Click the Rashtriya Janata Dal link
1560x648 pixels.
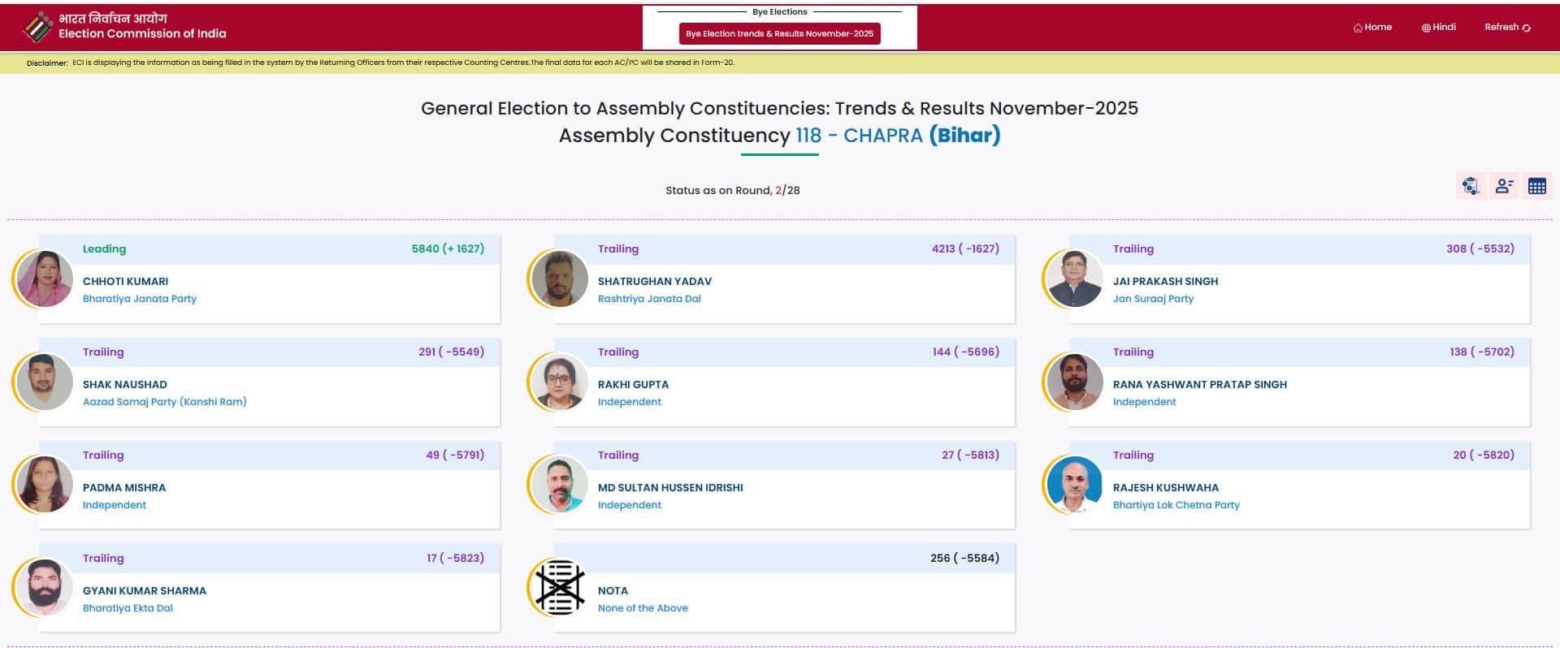649,298
